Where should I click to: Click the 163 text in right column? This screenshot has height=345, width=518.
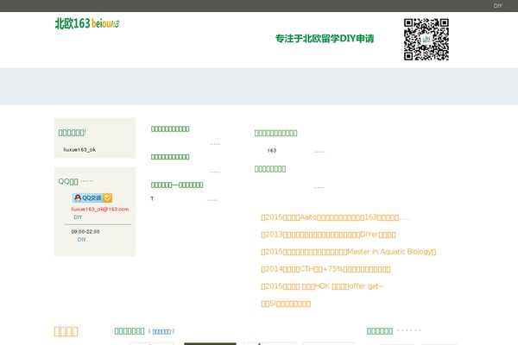[x=272, y=151]
